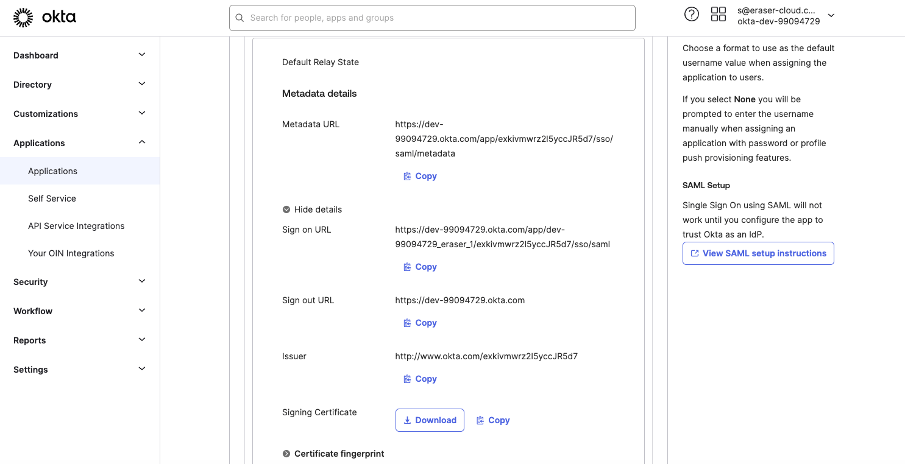This screenshot has height=464, width=905.
Task: Click the Signing Certificate copy clipboard icon
Action: coord(480,420)
